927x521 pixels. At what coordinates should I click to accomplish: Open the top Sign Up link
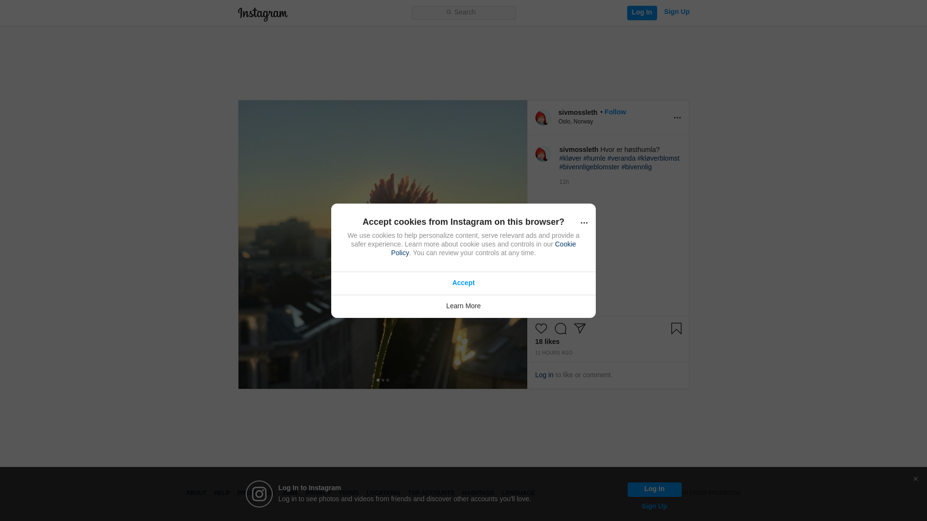(x=676, y=12)
